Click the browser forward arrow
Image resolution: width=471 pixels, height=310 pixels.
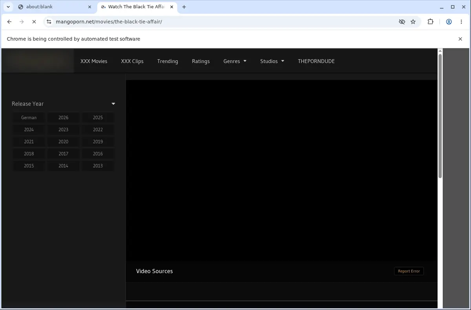coord(22,22)
